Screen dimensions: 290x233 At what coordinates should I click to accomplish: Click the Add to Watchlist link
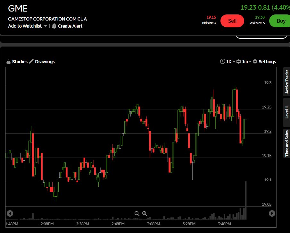[x=25, y=26]
